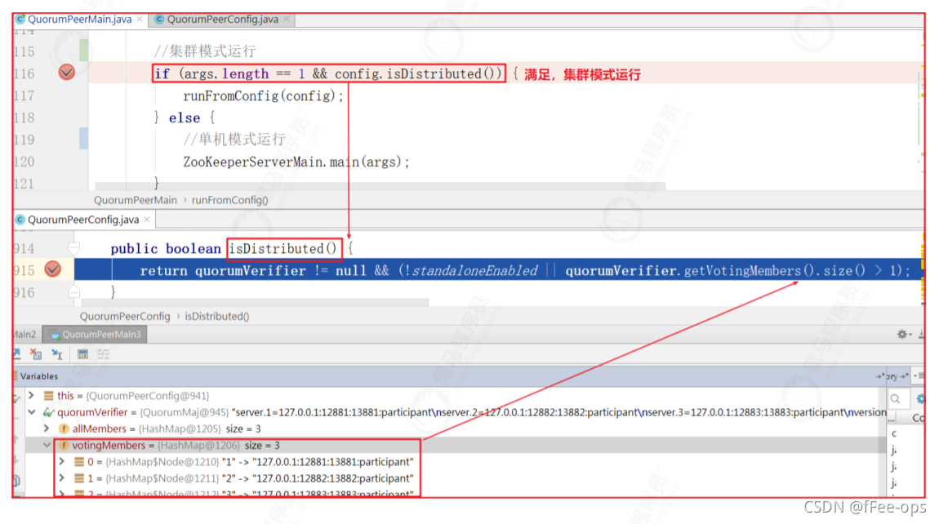Image resolution: width=939 pixels, height=524 pixels.
Task: Open the upper QuorumPeerConfig.java tab
Action: (x=222, y=19)
